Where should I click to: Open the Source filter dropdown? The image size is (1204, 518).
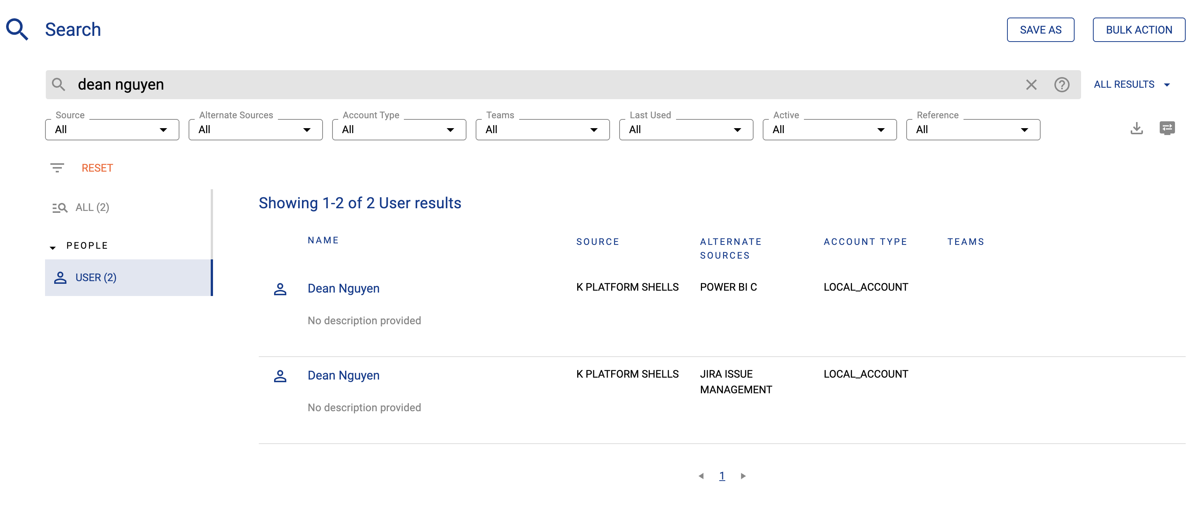[112, 129]
